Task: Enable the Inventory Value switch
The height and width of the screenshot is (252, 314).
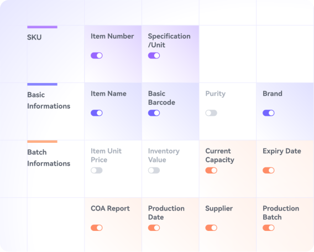Action: click(154, 171)
